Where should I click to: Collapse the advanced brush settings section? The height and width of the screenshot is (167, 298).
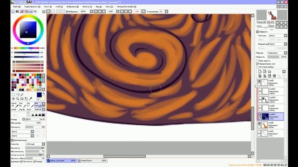point(13,140)
